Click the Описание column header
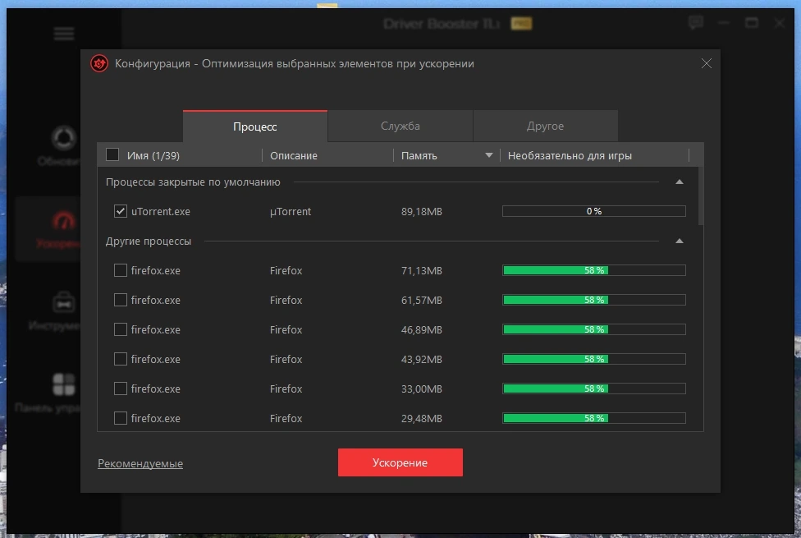The width and height of the screenshot is (801, 538). click(294, 155)
